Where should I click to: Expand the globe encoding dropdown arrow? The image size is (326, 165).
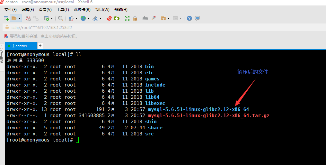point(88,19)
